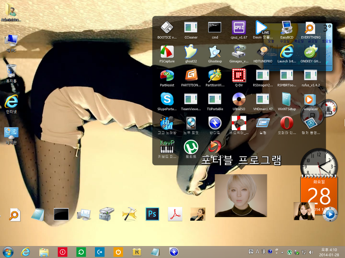Click the analog clock gadget
Viewport: 345px width, 258px height.
click(319, 163)
